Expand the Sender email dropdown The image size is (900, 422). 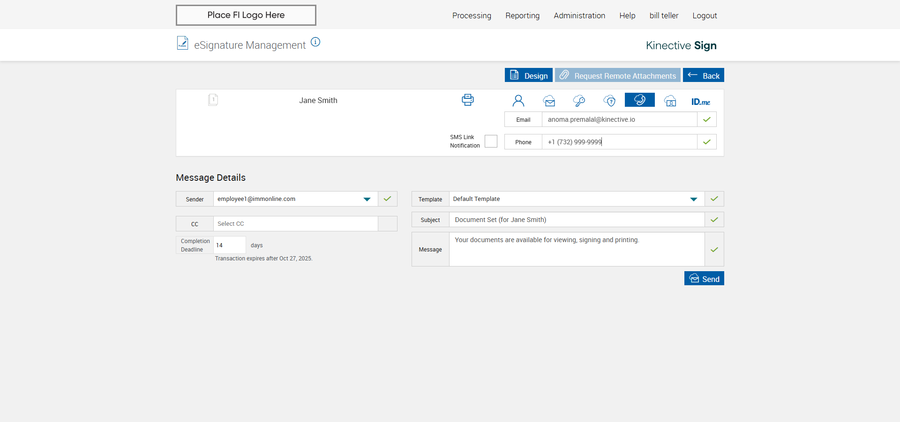click(x=367, y=199)
